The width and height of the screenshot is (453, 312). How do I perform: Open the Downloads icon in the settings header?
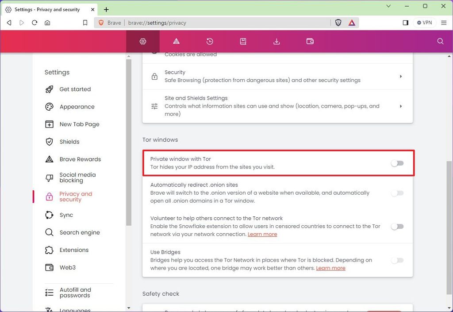[x=276, y=41]
